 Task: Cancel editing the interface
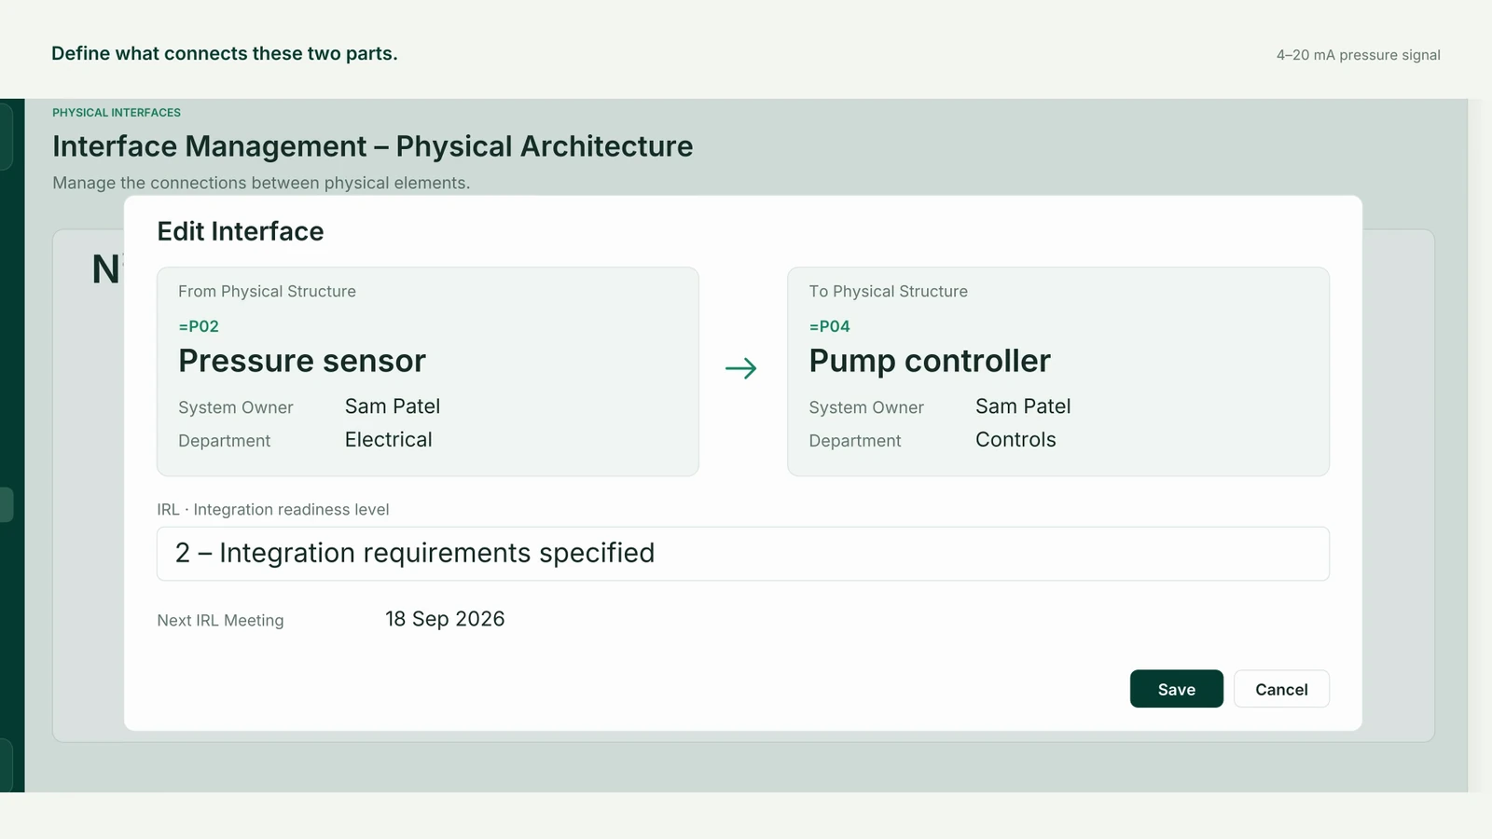coord(1281,689)
